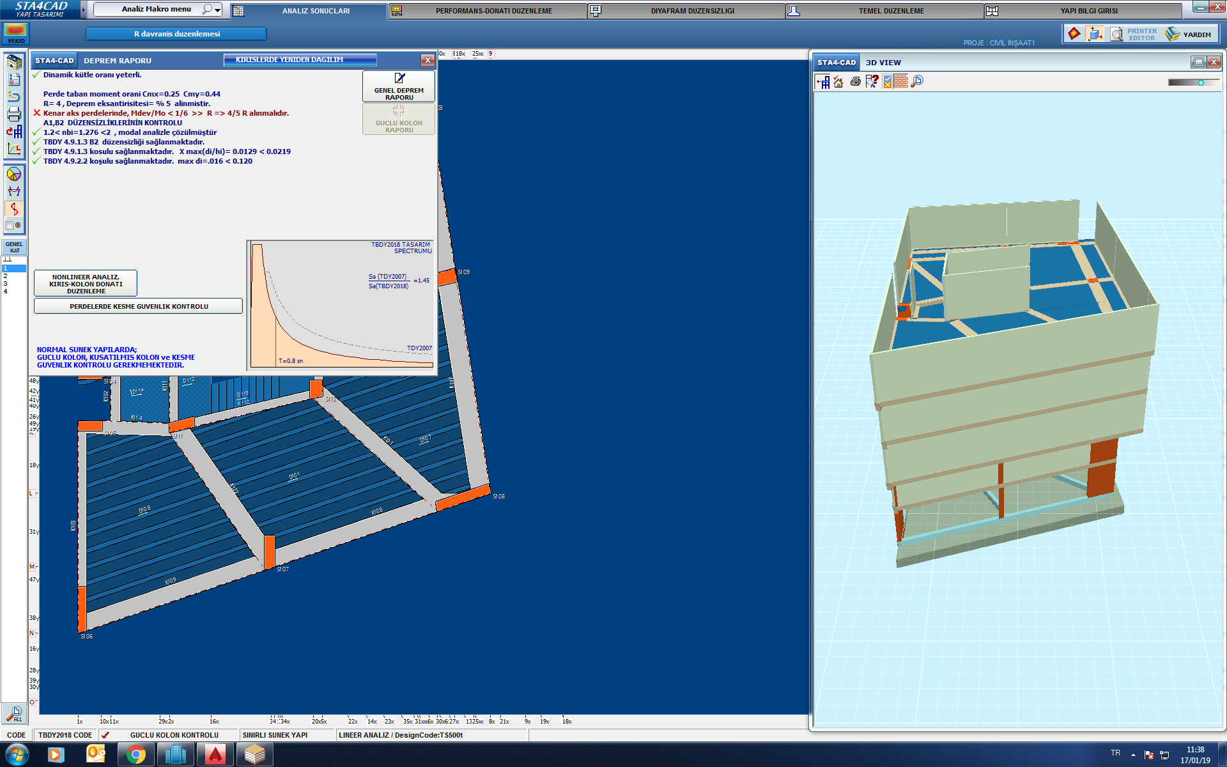
Task: Click the curve graph icon in left toolbar
Action: click(x=14, y=149)
